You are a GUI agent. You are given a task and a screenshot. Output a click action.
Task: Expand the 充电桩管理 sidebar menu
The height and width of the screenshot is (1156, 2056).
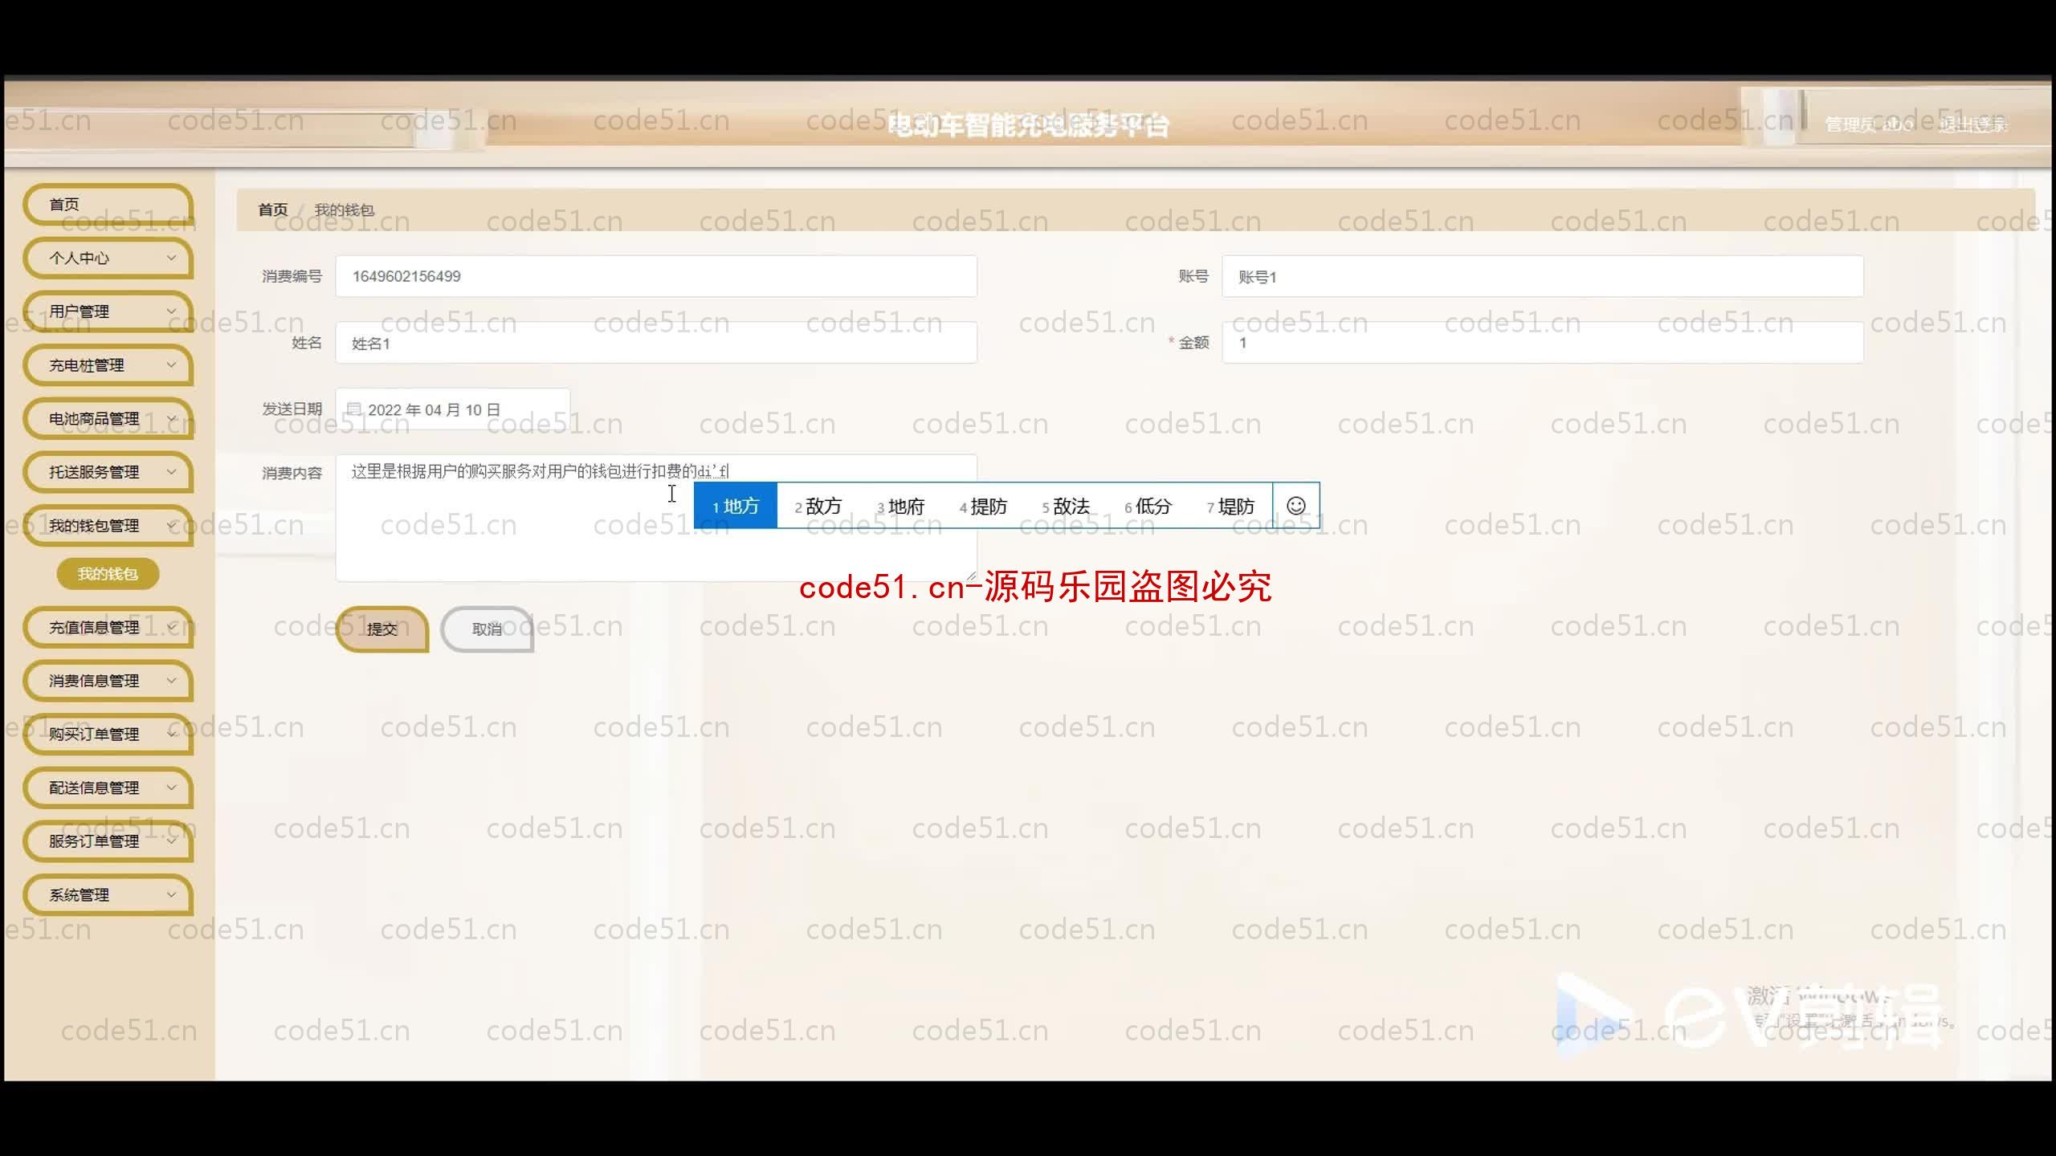[x=108, y=365]
